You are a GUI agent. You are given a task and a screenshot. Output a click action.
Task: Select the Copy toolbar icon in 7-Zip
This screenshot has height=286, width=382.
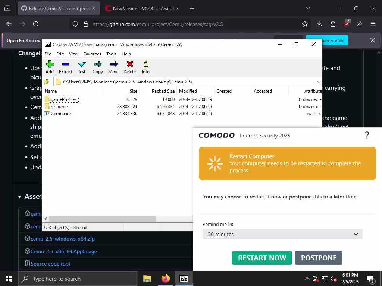(x=98, y=67)
